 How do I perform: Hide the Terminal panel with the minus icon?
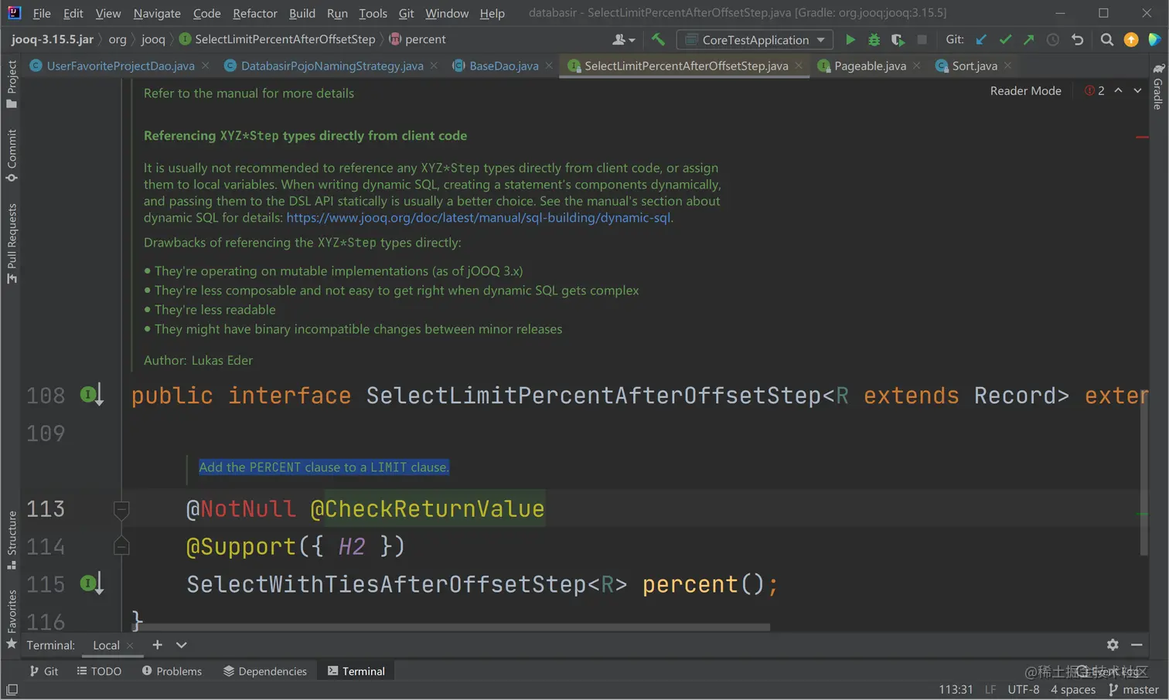coord(1137,644)
